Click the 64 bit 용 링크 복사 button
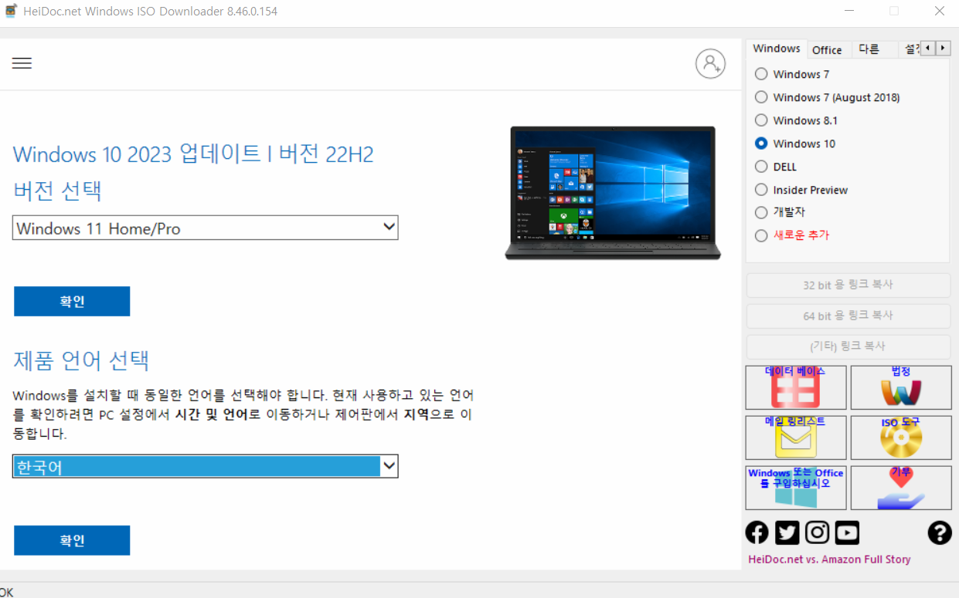The image size is (959, 598). coord(848,316)
